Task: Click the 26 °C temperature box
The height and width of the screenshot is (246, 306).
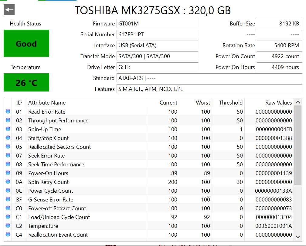Action: click(26, 83)
